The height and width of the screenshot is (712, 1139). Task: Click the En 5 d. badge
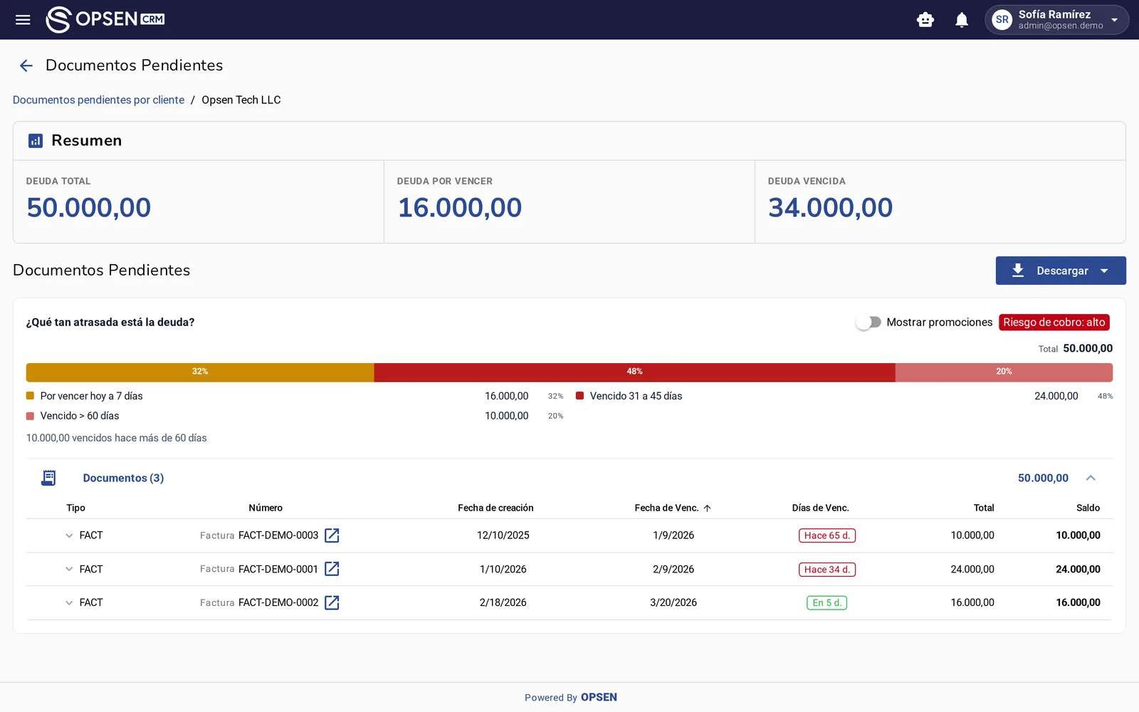(x=826, y=603)
